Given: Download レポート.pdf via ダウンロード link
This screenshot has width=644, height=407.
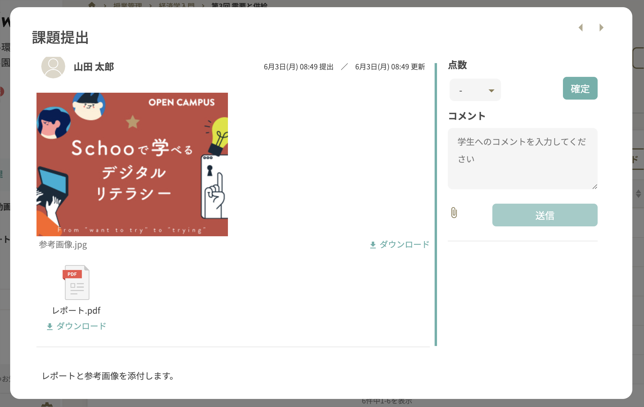Looking at the screenshot, I should 77,326.
